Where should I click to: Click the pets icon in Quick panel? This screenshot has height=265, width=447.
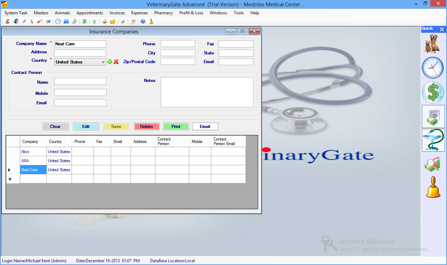click(x=433, y=43)
